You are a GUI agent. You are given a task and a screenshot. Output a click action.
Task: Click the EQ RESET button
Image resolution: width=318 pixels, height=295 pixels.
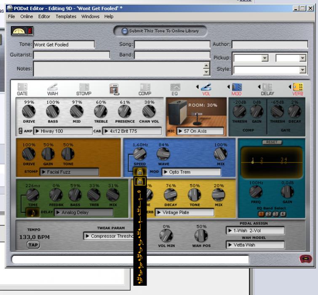272,142
